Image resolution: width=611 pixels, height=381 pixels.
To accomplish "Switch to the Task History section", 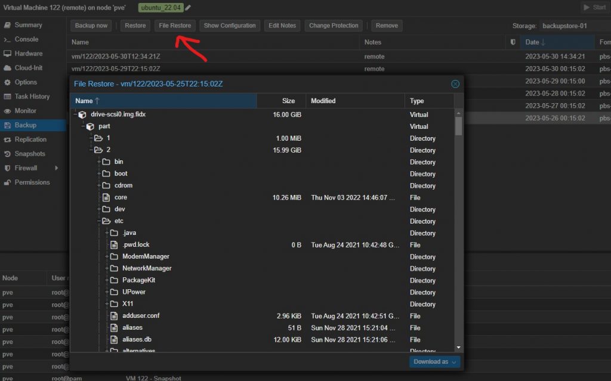I will (32, 97).
